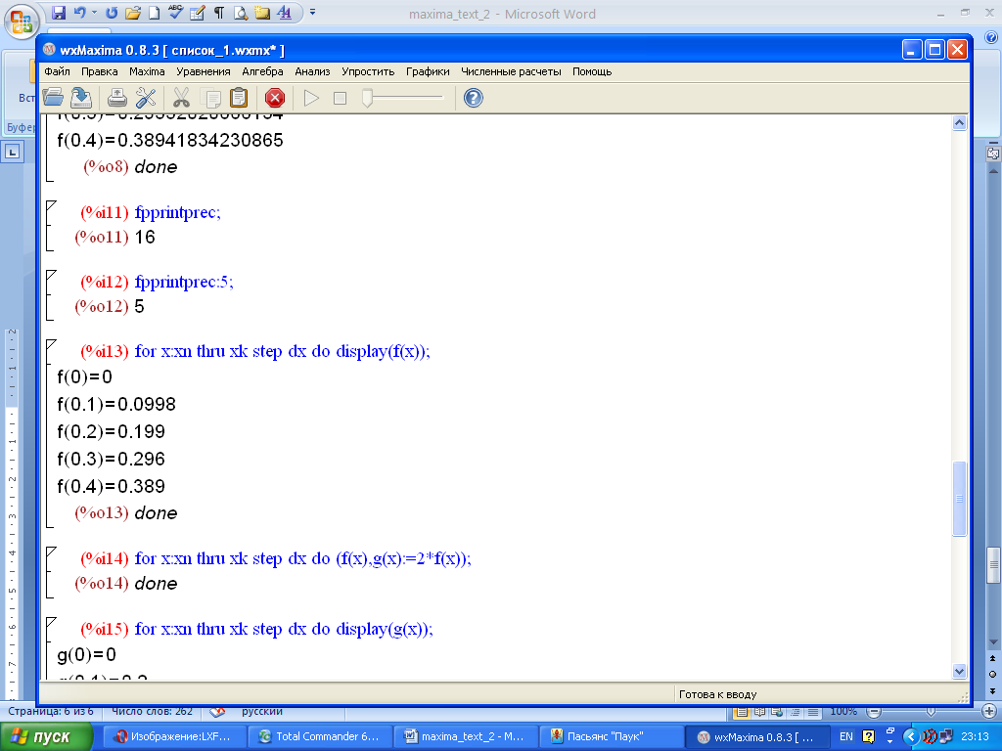This screenshot has height=751, width=1002.
Task: Click input line with g(x):=2*f(x)
Action: [x=303, y=558]
